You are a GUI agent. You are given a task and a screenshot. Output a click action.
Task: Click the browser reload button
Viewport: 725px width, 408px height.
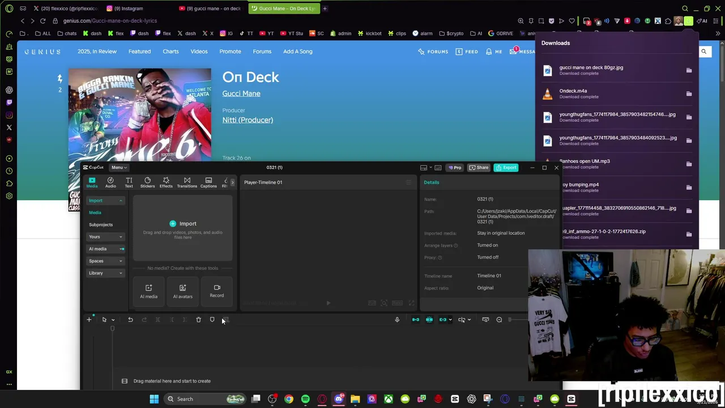click(x=42, y=21)
